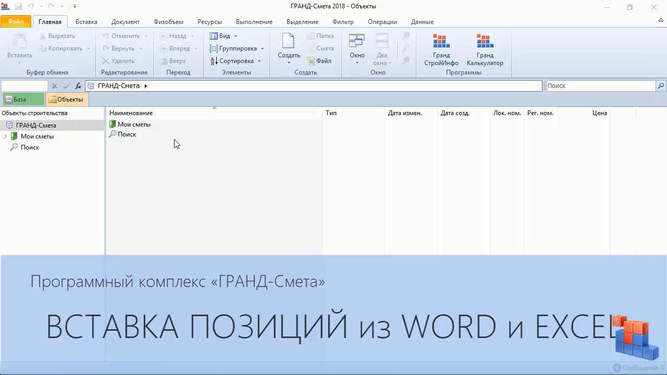
Task: Click the Вверх navigation button
Action: [172, 61]
